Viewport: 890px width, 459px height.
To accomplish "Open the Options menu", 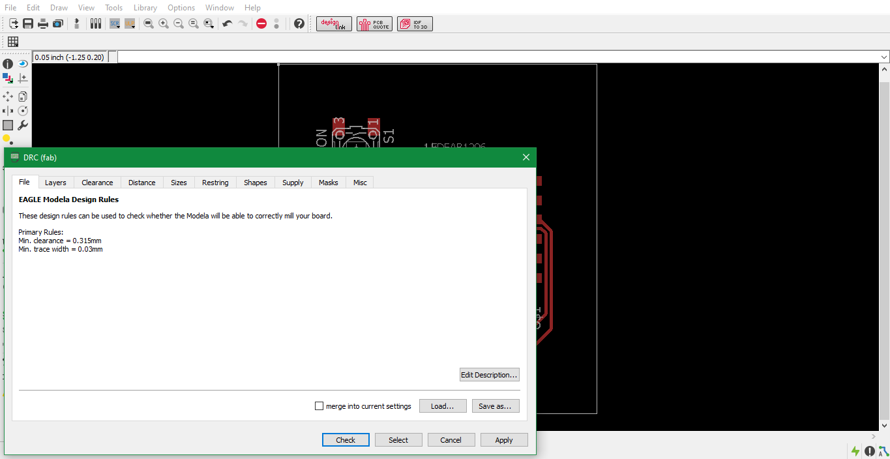I will [181, 8].
